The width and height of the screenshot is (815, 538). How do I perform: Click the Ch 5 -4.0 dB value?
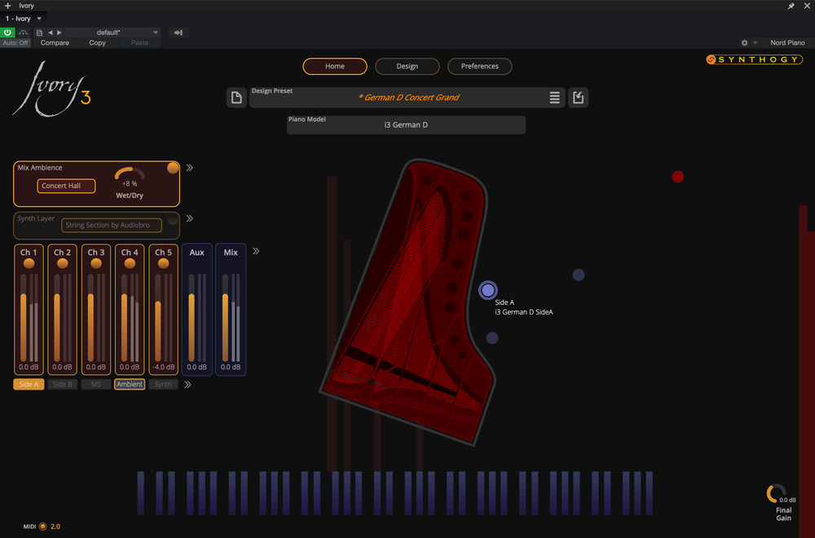(x=163, y=367)
